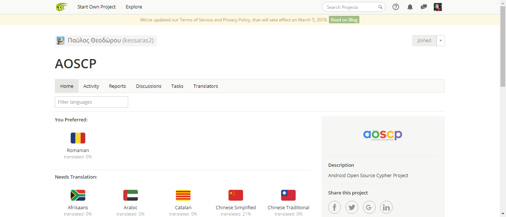Focus the Search Projects field
Viewport: 506px width, 217px height.
click(x=353, y=7)
